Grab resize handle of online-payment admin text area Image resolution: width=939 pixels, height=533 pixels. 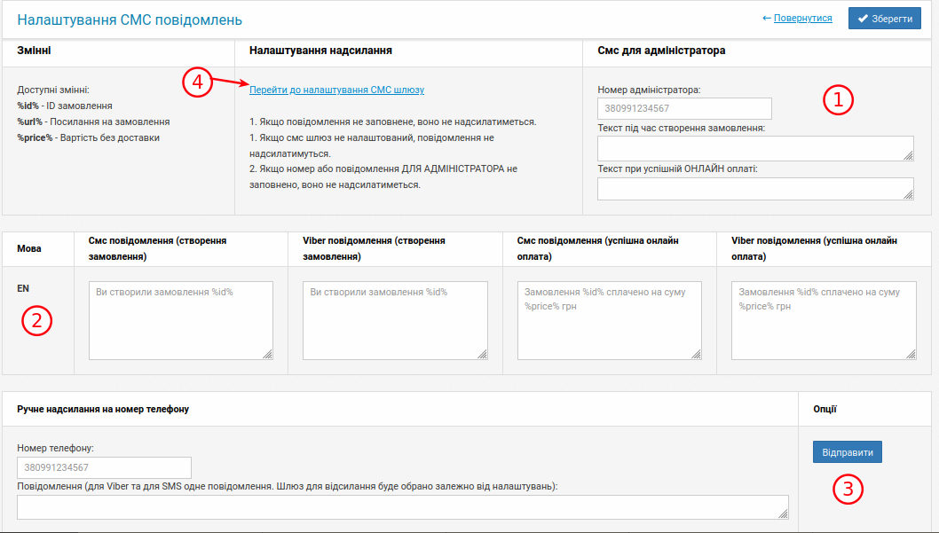pyautogui.click(x=909, y=194)
